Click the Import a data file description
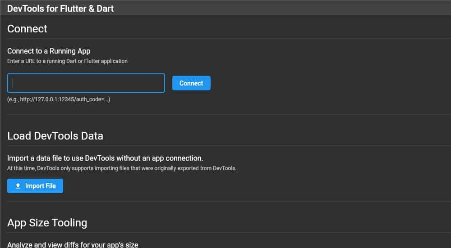The height and width of the screenshot is (248, 451). (105, 158)
